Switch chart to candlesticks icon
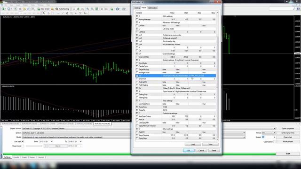 (78, 9)
